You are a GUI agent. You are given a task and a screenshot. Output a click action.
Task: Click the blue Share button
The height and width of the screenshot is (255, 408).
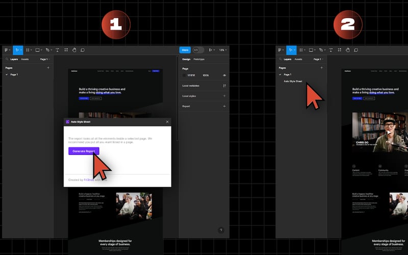pyautogui.click(x=185, y=50)
